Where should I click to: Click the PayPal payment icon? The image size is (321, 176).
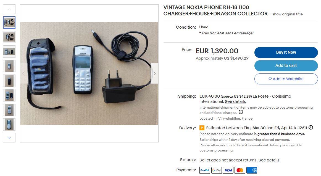[x=205, y=170]
